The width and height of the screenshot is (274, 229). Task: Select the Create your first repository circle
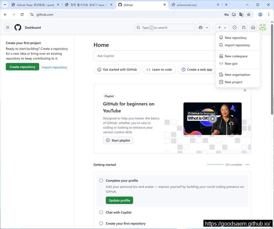point(101,223)
